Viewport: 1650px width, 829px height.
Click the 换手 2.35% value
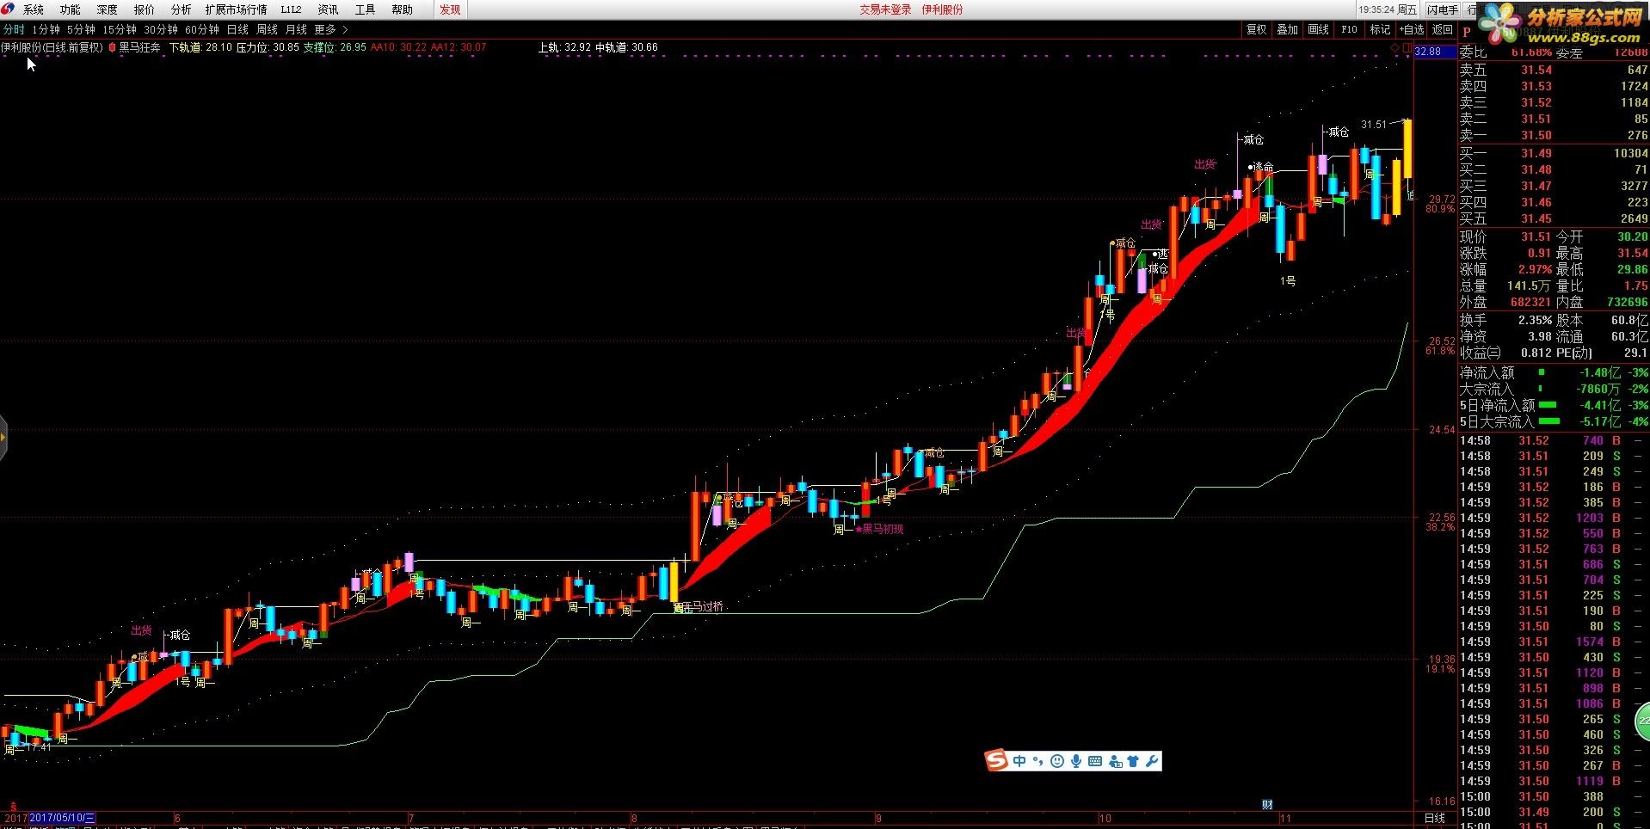(x=1535, y=320)
